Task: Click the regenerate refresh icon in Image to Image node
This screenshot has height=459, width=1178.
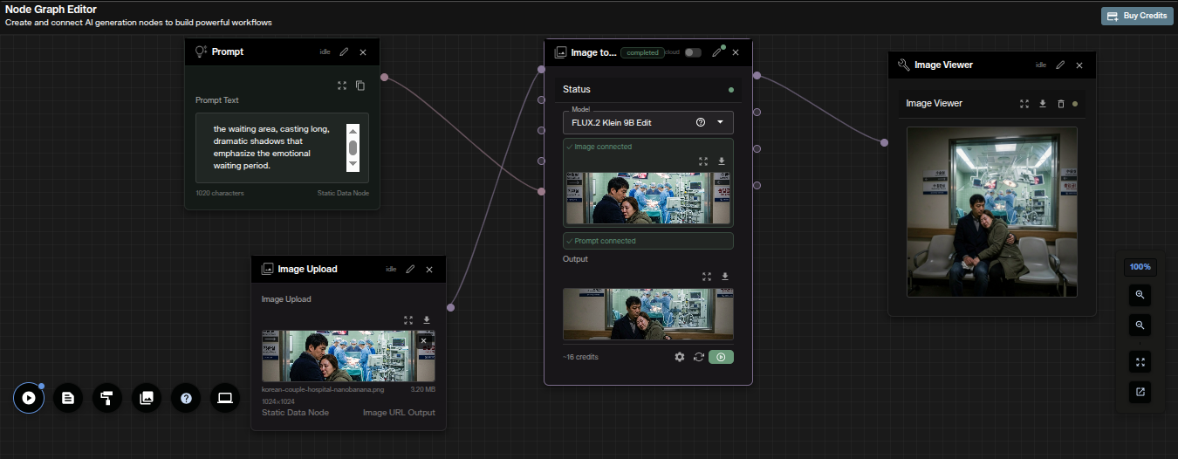Action: 699,357
